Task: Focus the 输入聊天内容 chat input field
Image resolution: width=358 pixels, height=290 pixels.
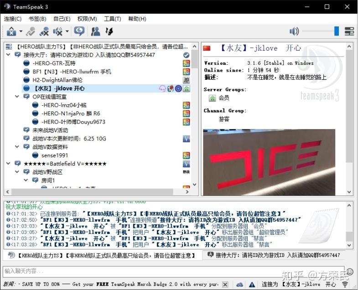Action: (173, 271)
